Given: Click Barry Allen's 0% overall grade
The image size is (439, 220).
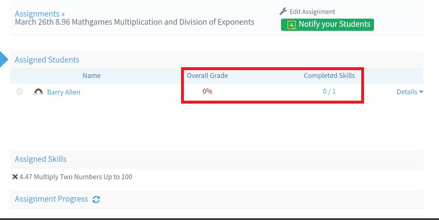Looking at the screenshot, I should point(207,91).
